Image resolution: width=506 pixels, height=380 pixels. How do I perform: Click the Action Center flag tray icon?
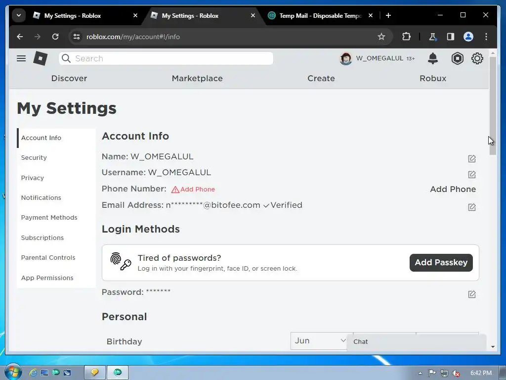(x=432, y=373)
